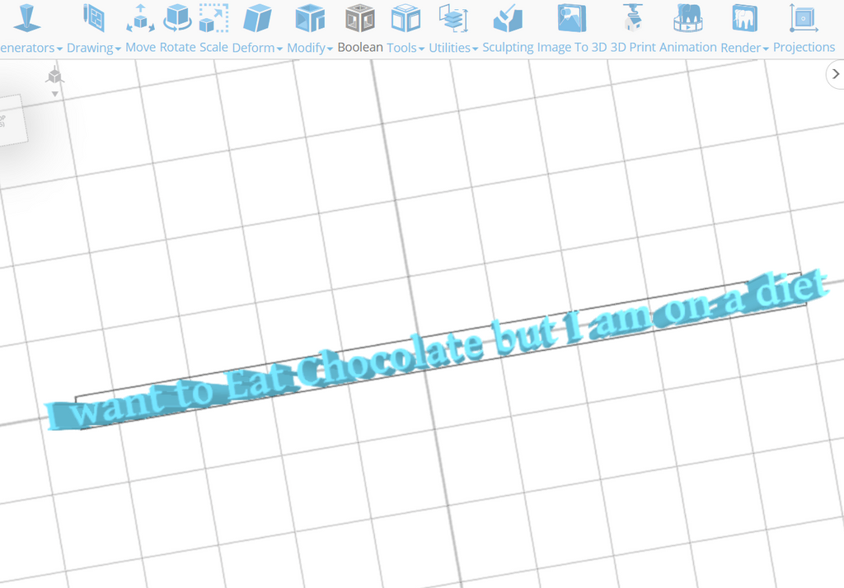
Task: Click the Scale label
Action: [213, 47]
